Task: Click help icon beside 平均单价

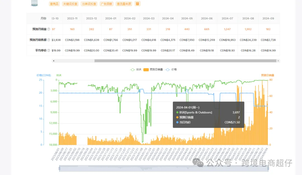Action: pos(49,50)
